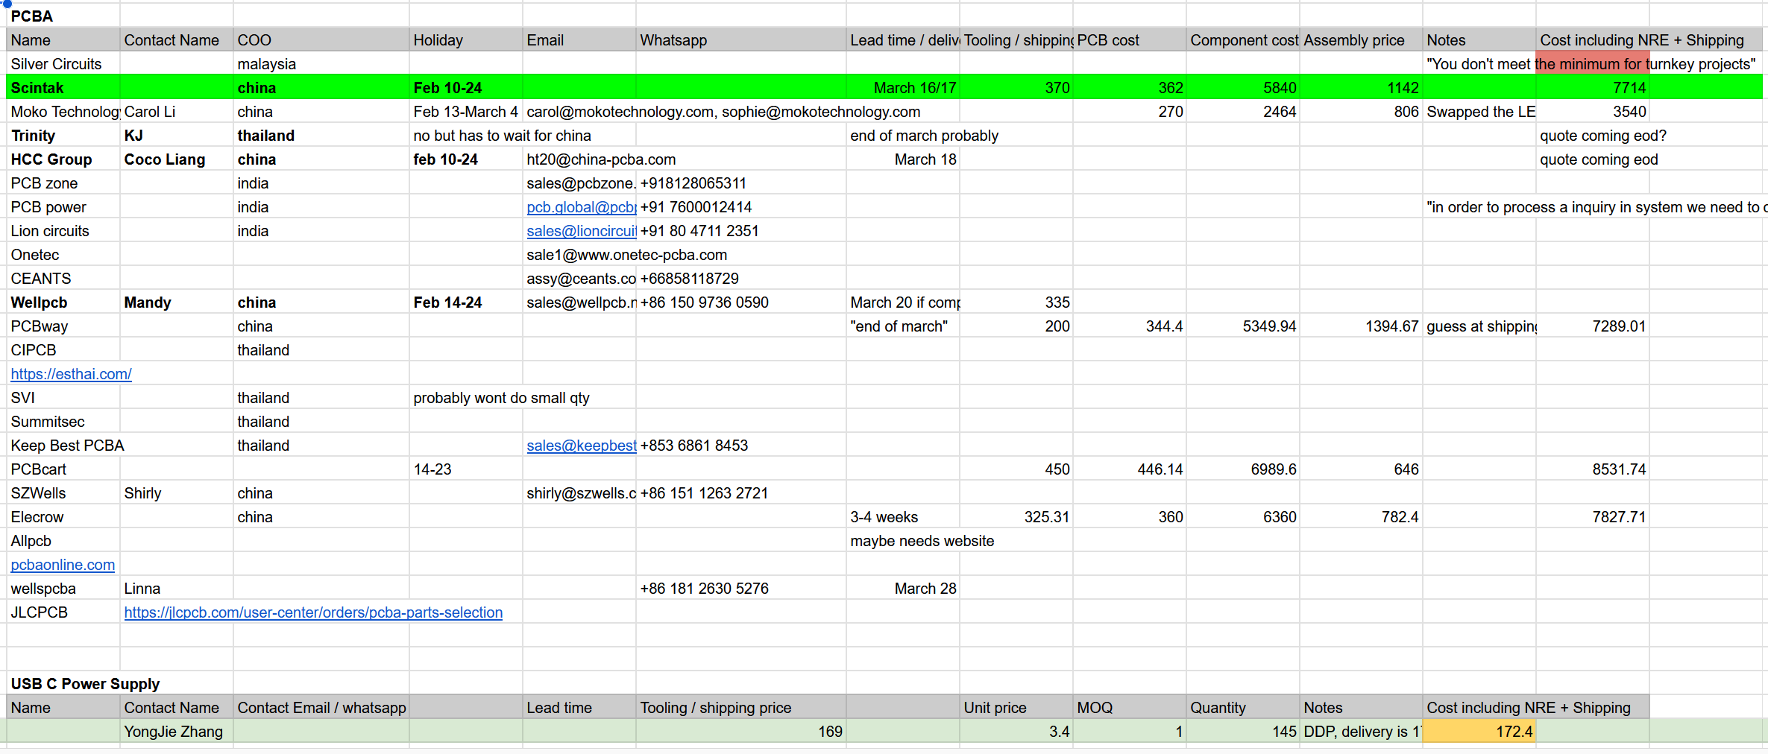Screen dimensions: 1768x754
Task: Select the Component cost header cell
Action: 1243,40
